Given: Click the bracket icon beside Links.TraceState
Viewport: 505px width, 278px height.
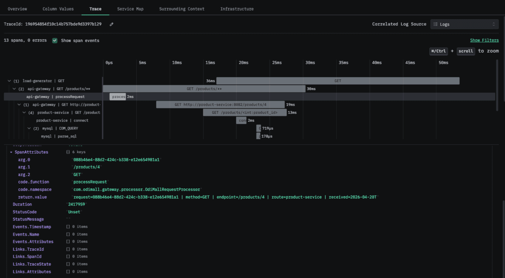Looking at the screenshot, I should pyautogui.click(x=68, y=264).
